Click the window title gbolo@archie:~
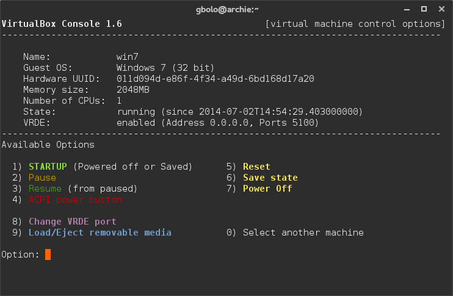The image size is (453, 296). tap(227, 10)
